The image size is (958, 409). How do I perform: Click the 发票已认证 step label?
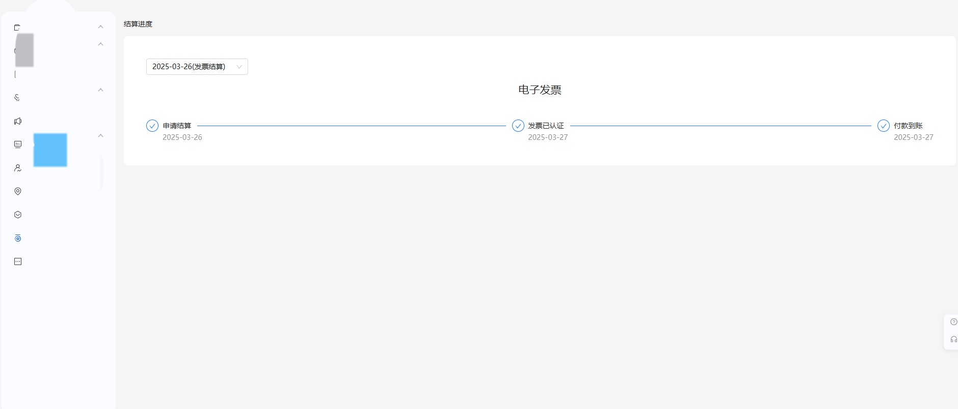point(546,126)
